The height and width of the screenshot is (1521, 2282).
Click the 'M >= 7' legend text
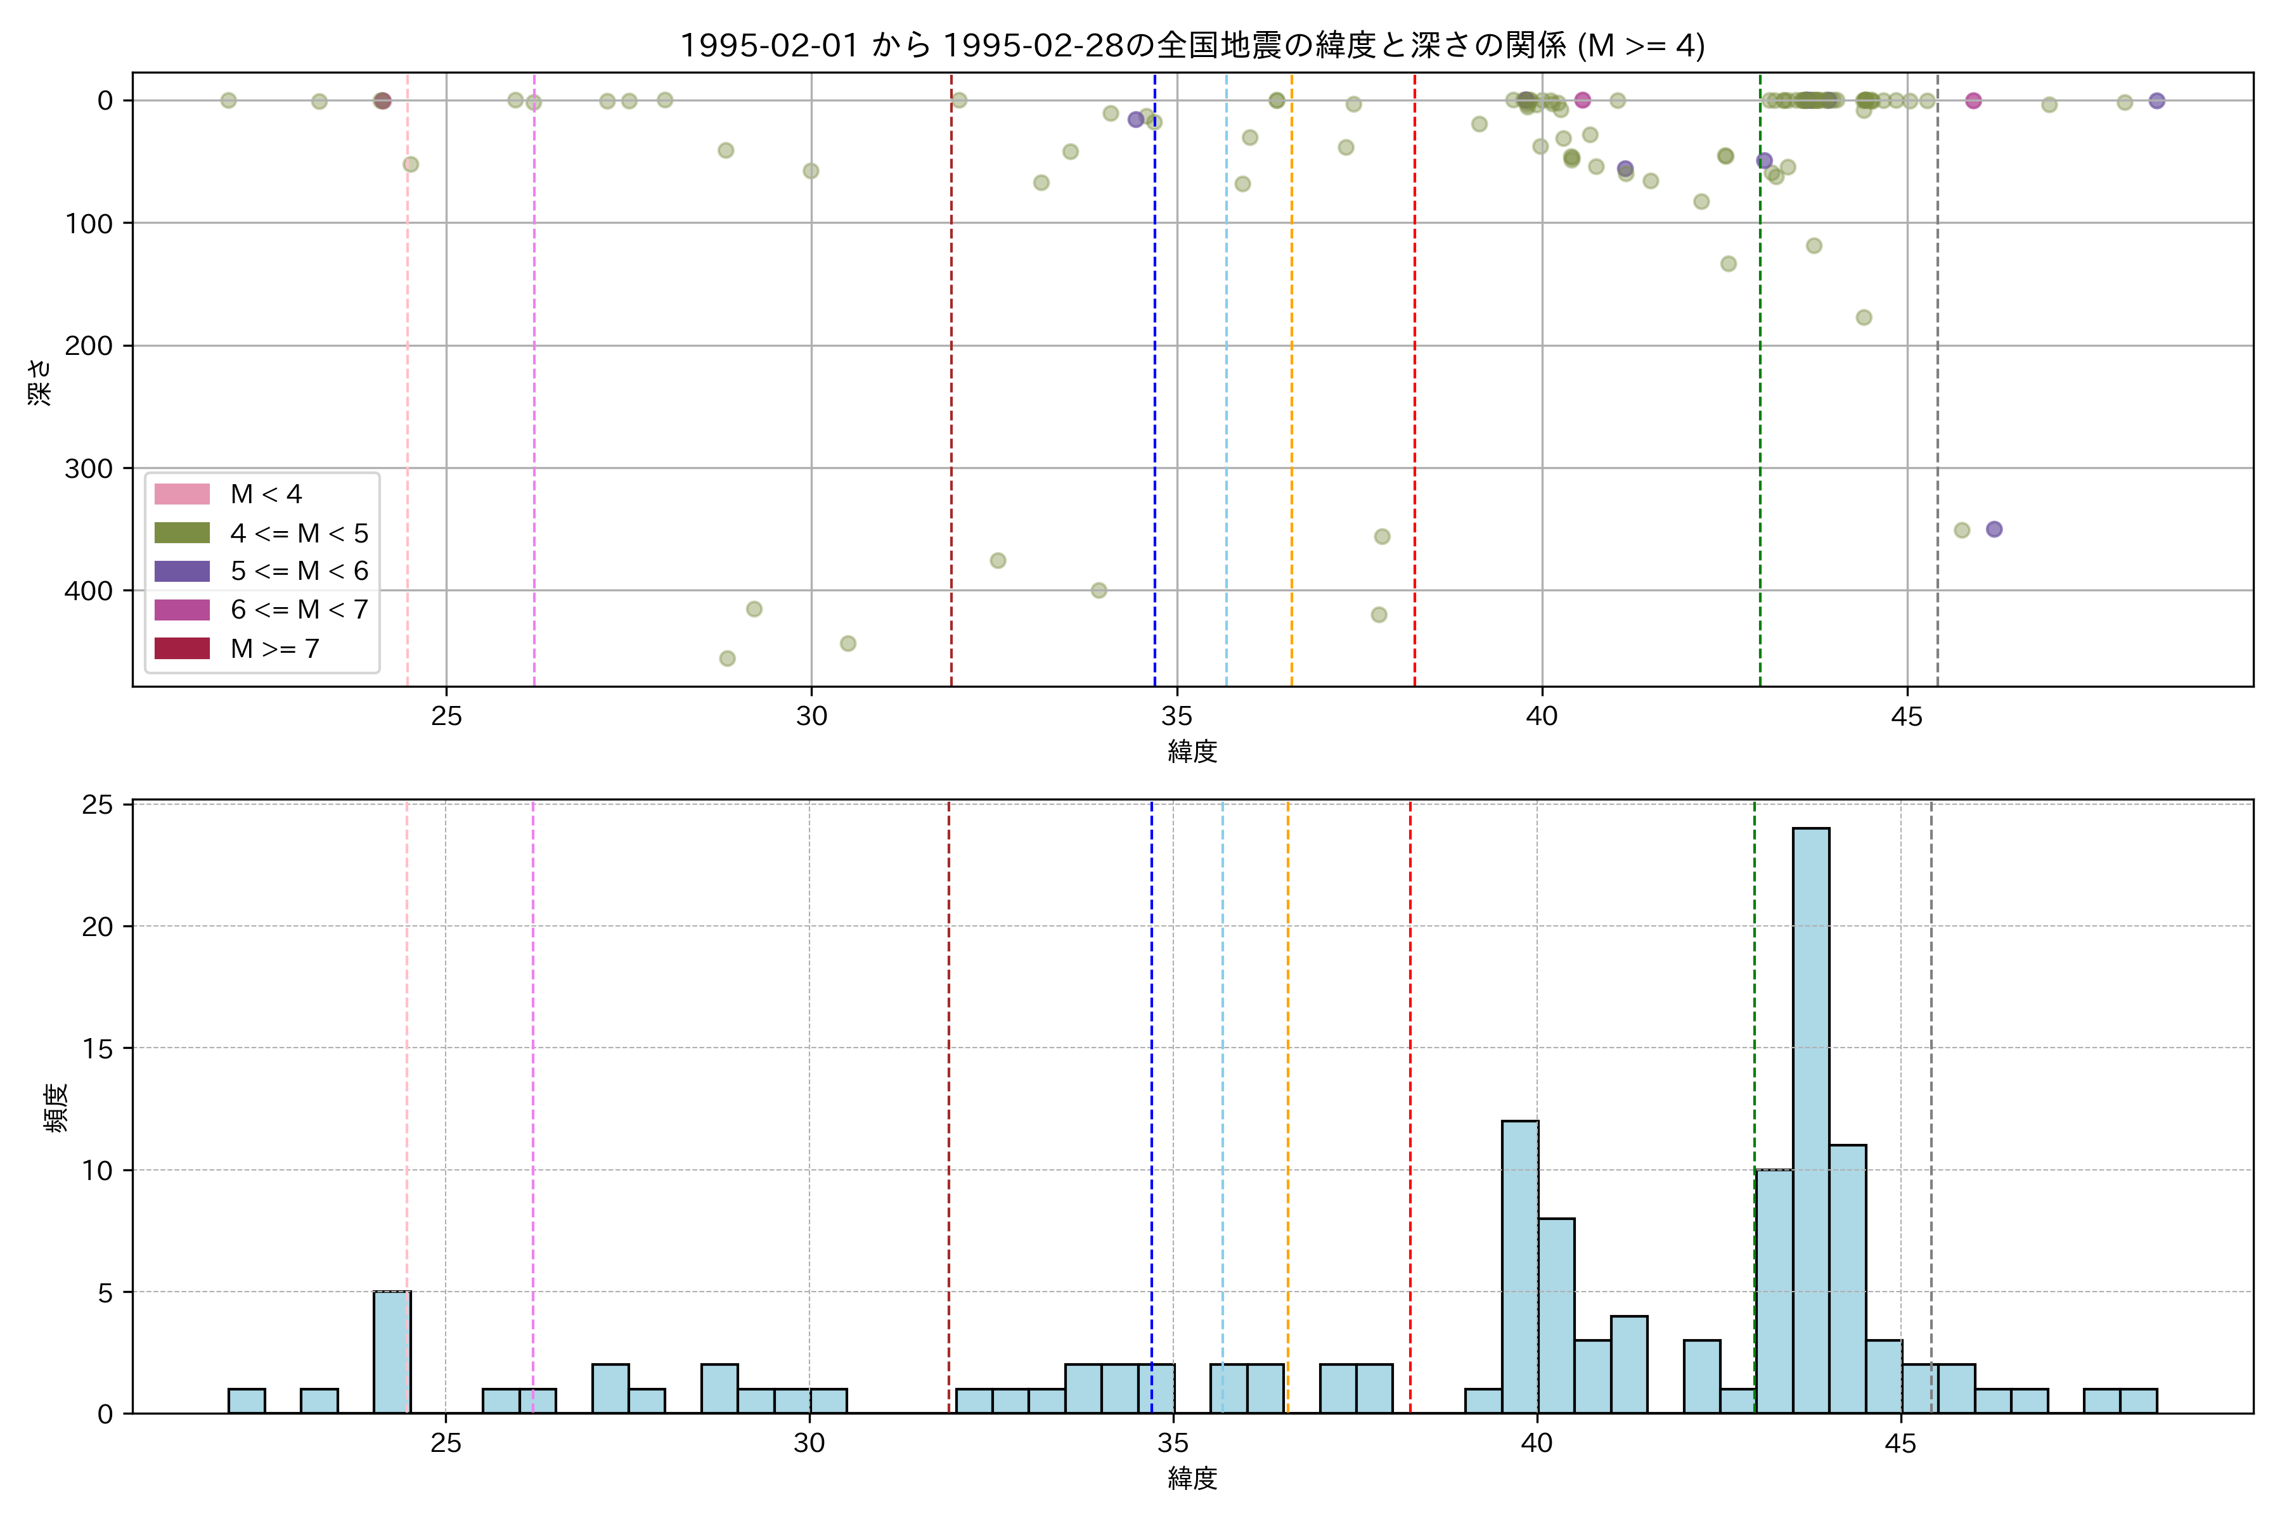tap(274, 648)
